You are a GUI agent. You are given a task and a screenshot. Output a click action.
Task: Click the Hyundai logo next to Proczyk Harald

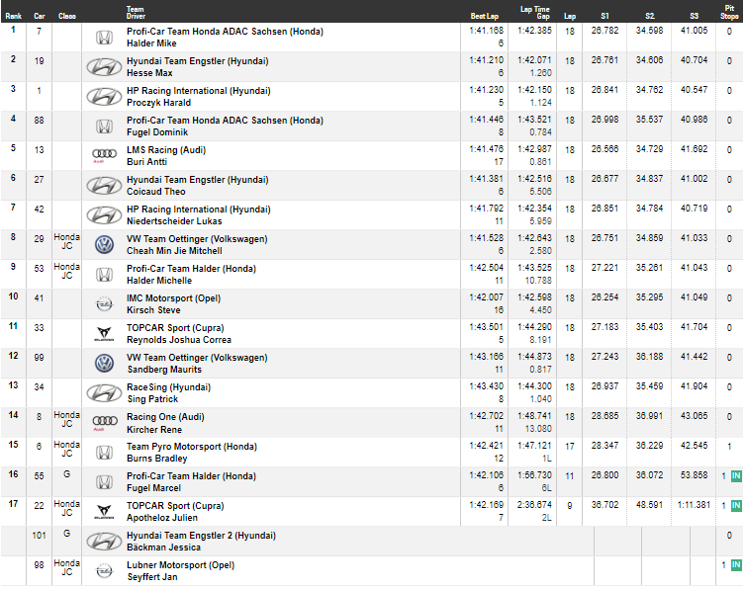104,97
